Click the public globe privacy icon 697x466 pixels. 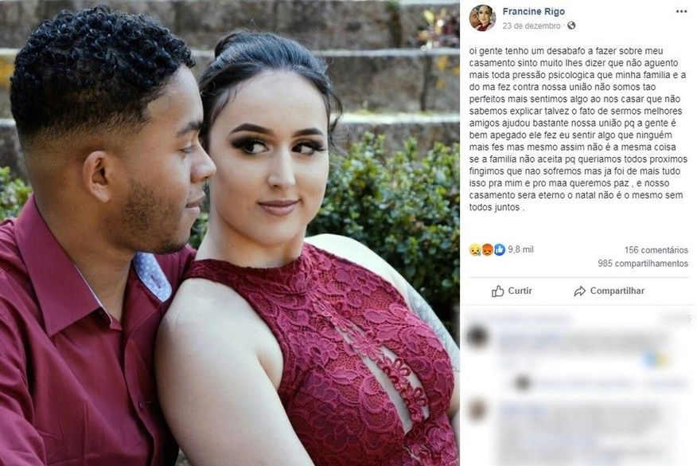tap(571, 25)
